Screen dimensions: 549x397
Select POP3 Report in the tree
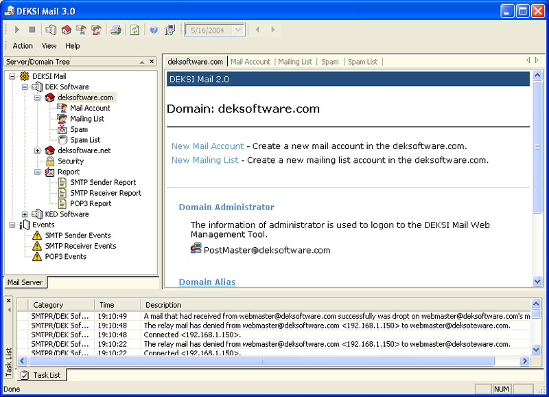(91, 203)
